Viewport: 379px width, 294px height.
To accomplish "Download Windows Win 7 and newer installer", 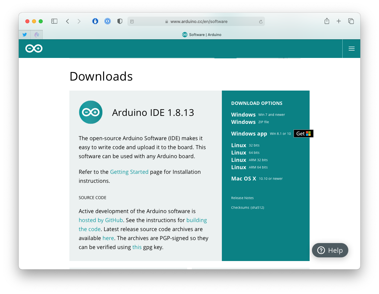I will (244, 115).
